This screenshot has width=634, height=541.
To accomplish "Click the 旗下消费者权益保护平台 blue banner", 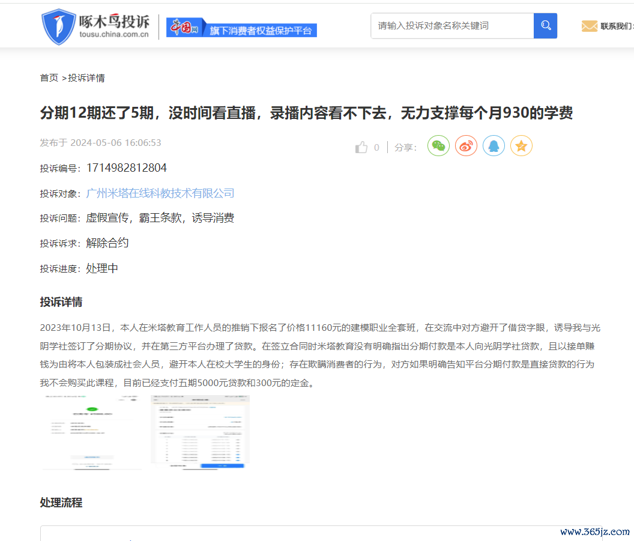I will coord(261,30).
